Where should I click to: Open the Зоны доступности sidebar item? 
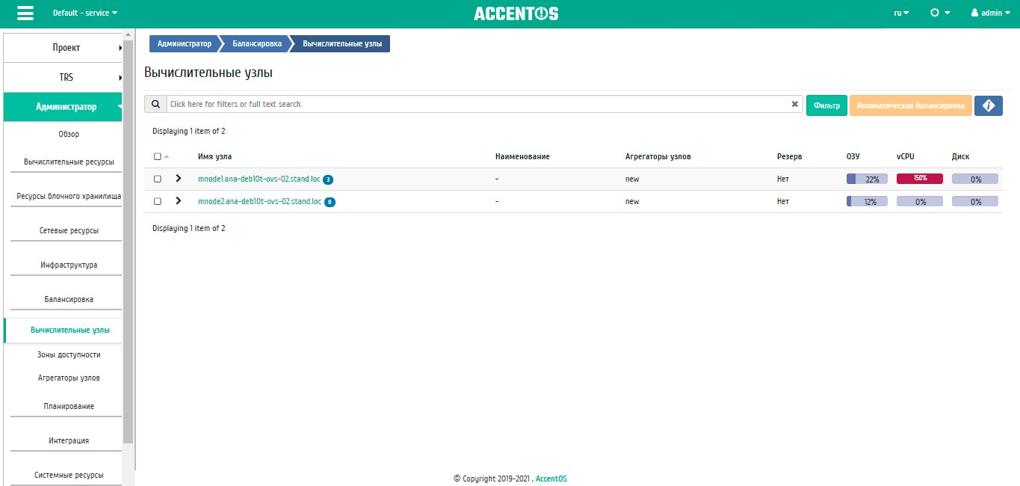(x=69, y=354)
